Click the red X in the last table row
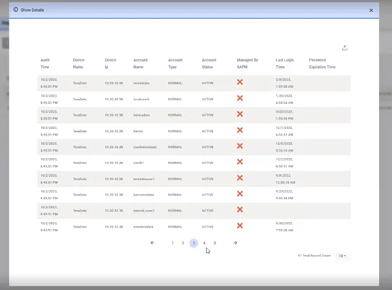392x290 pixels. 240,226
